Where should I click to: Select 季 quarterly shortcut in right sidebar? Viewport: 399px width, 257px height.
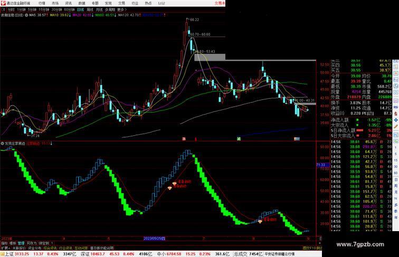pyautogui.click(x=396, y=211)
